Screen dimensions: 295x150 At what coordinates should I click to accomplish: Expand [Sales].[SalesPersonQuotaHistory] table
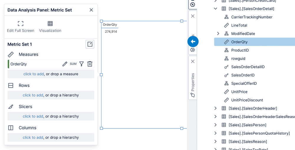[216, 133]
